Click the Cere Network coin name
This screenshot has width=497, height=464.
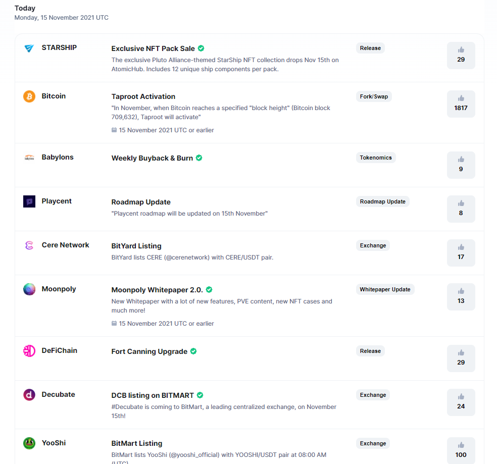(65, 245)
